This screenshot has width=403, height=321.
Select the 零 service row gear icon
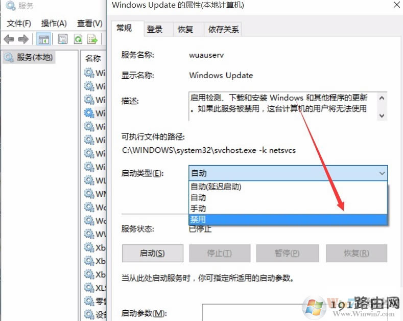[89, 301]
